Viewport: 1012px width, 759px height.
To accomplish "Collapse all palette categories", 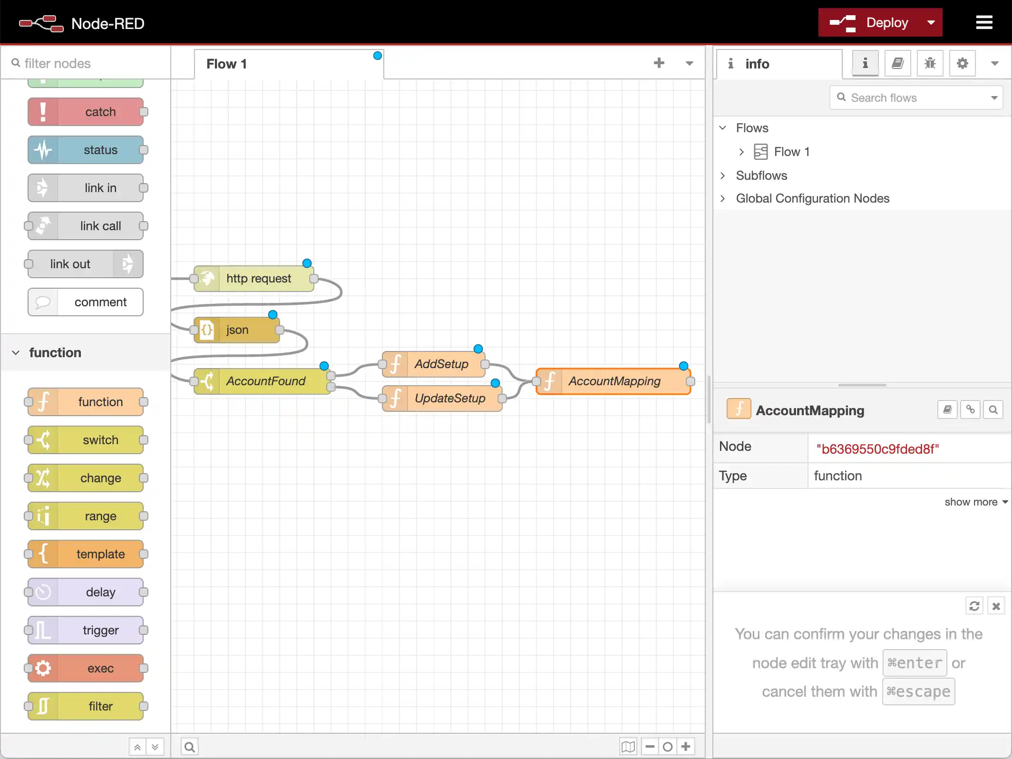I will [137, 747].
